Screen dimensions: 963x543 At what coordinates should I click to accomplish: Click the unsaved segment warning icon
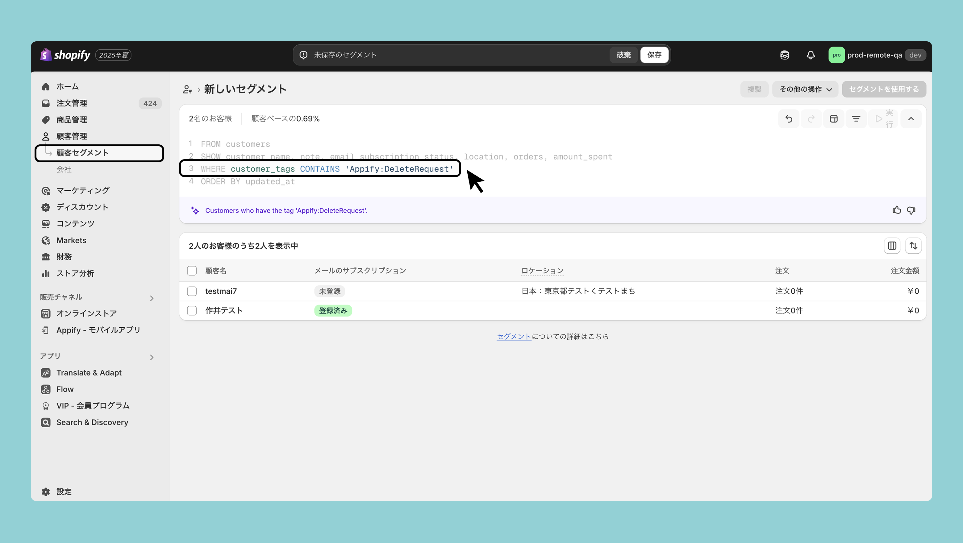click(303, 55)
